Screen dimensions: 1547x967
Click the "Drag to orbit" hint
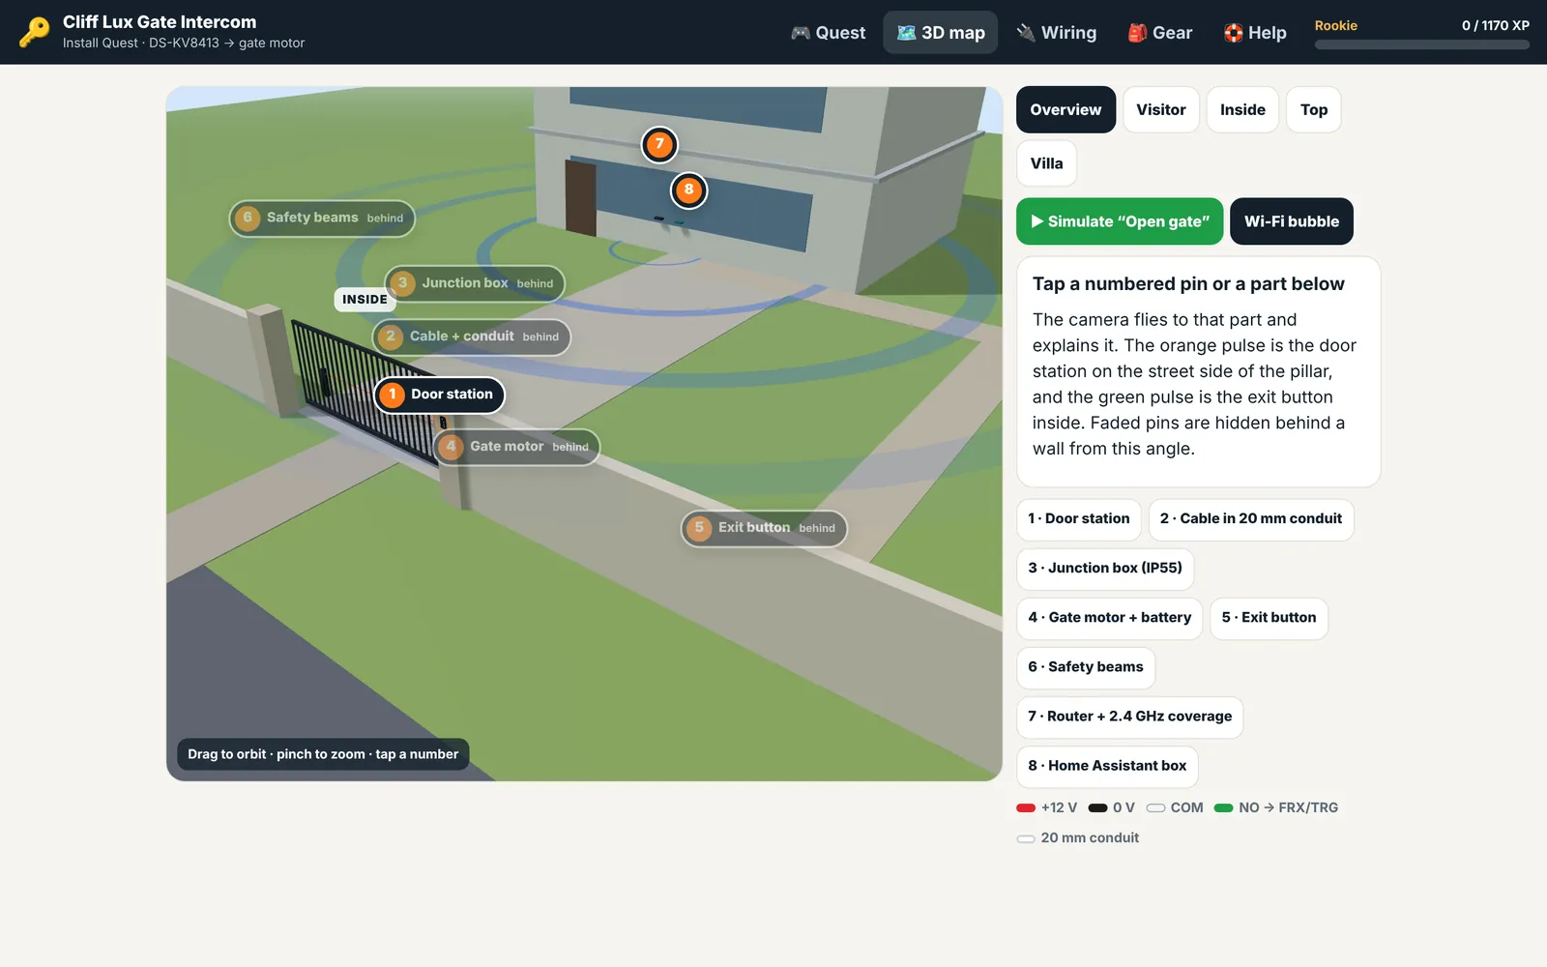[323, 754]
